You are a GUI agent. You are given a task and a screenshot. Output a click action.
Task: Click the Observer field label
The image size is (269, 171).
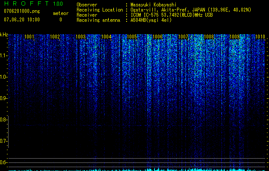click(x=87, y=5)
